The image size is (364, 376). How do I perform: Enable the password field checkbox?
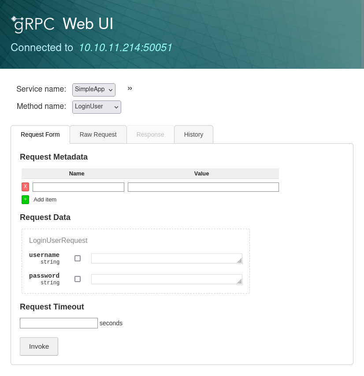tap(78, 279)
